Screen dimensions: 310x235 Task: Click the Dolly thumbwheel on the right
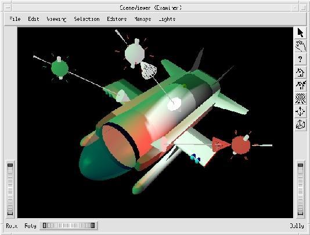tap(300, 189)
